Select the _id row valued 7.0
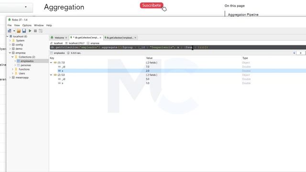 coord(177,67)
